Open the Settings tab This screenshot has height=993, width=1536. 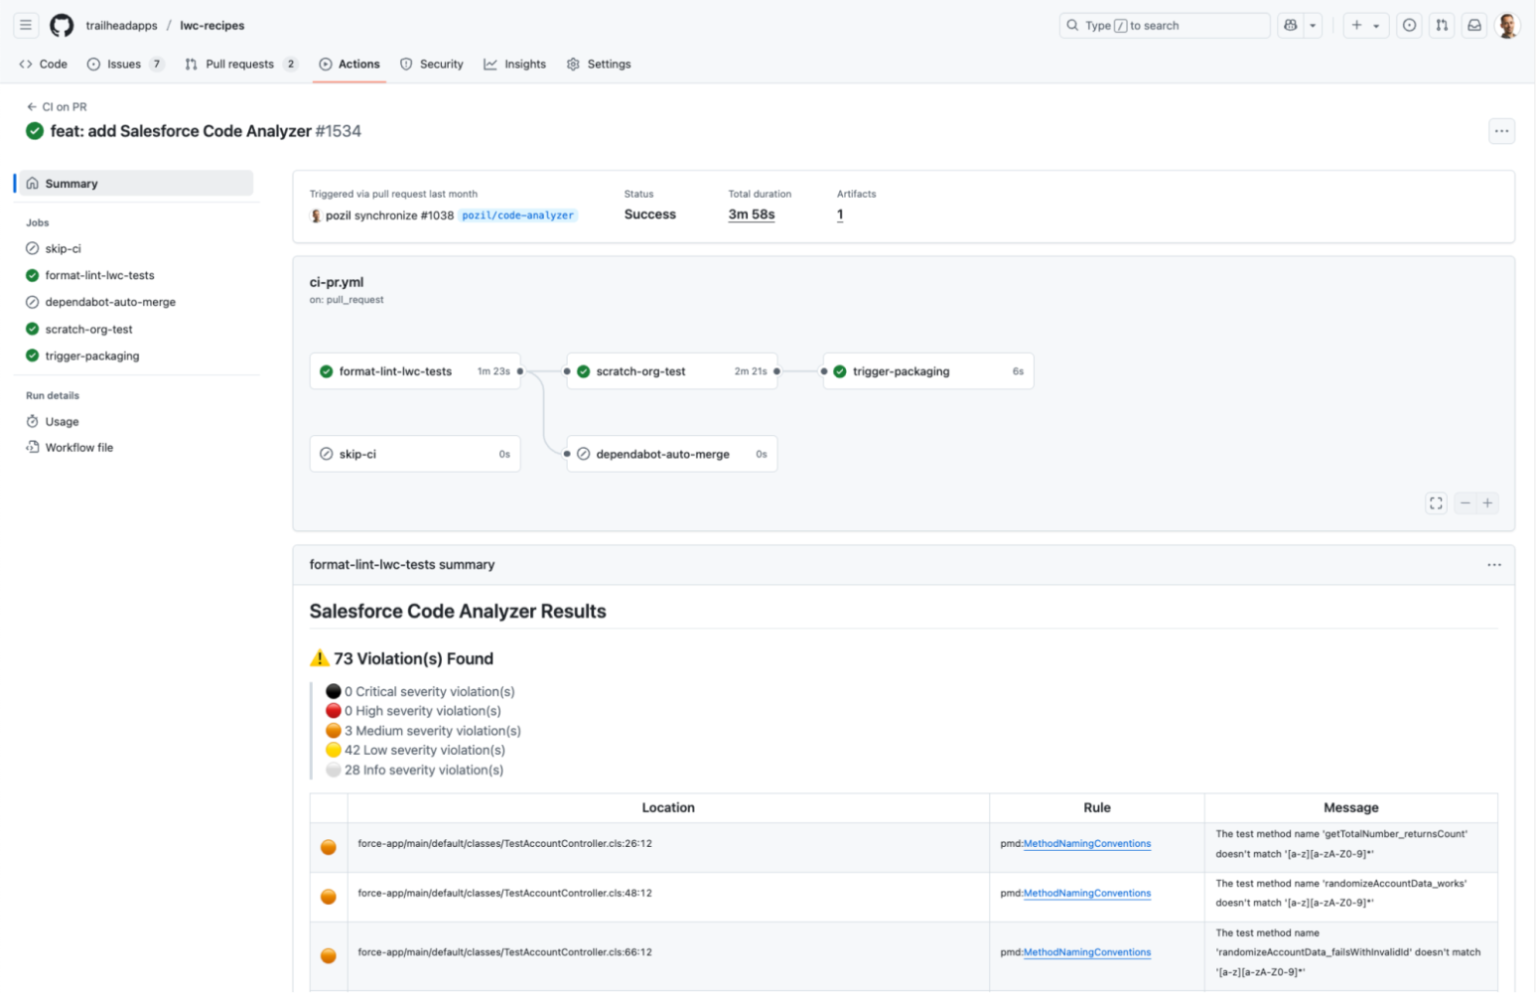click(599, 64)
